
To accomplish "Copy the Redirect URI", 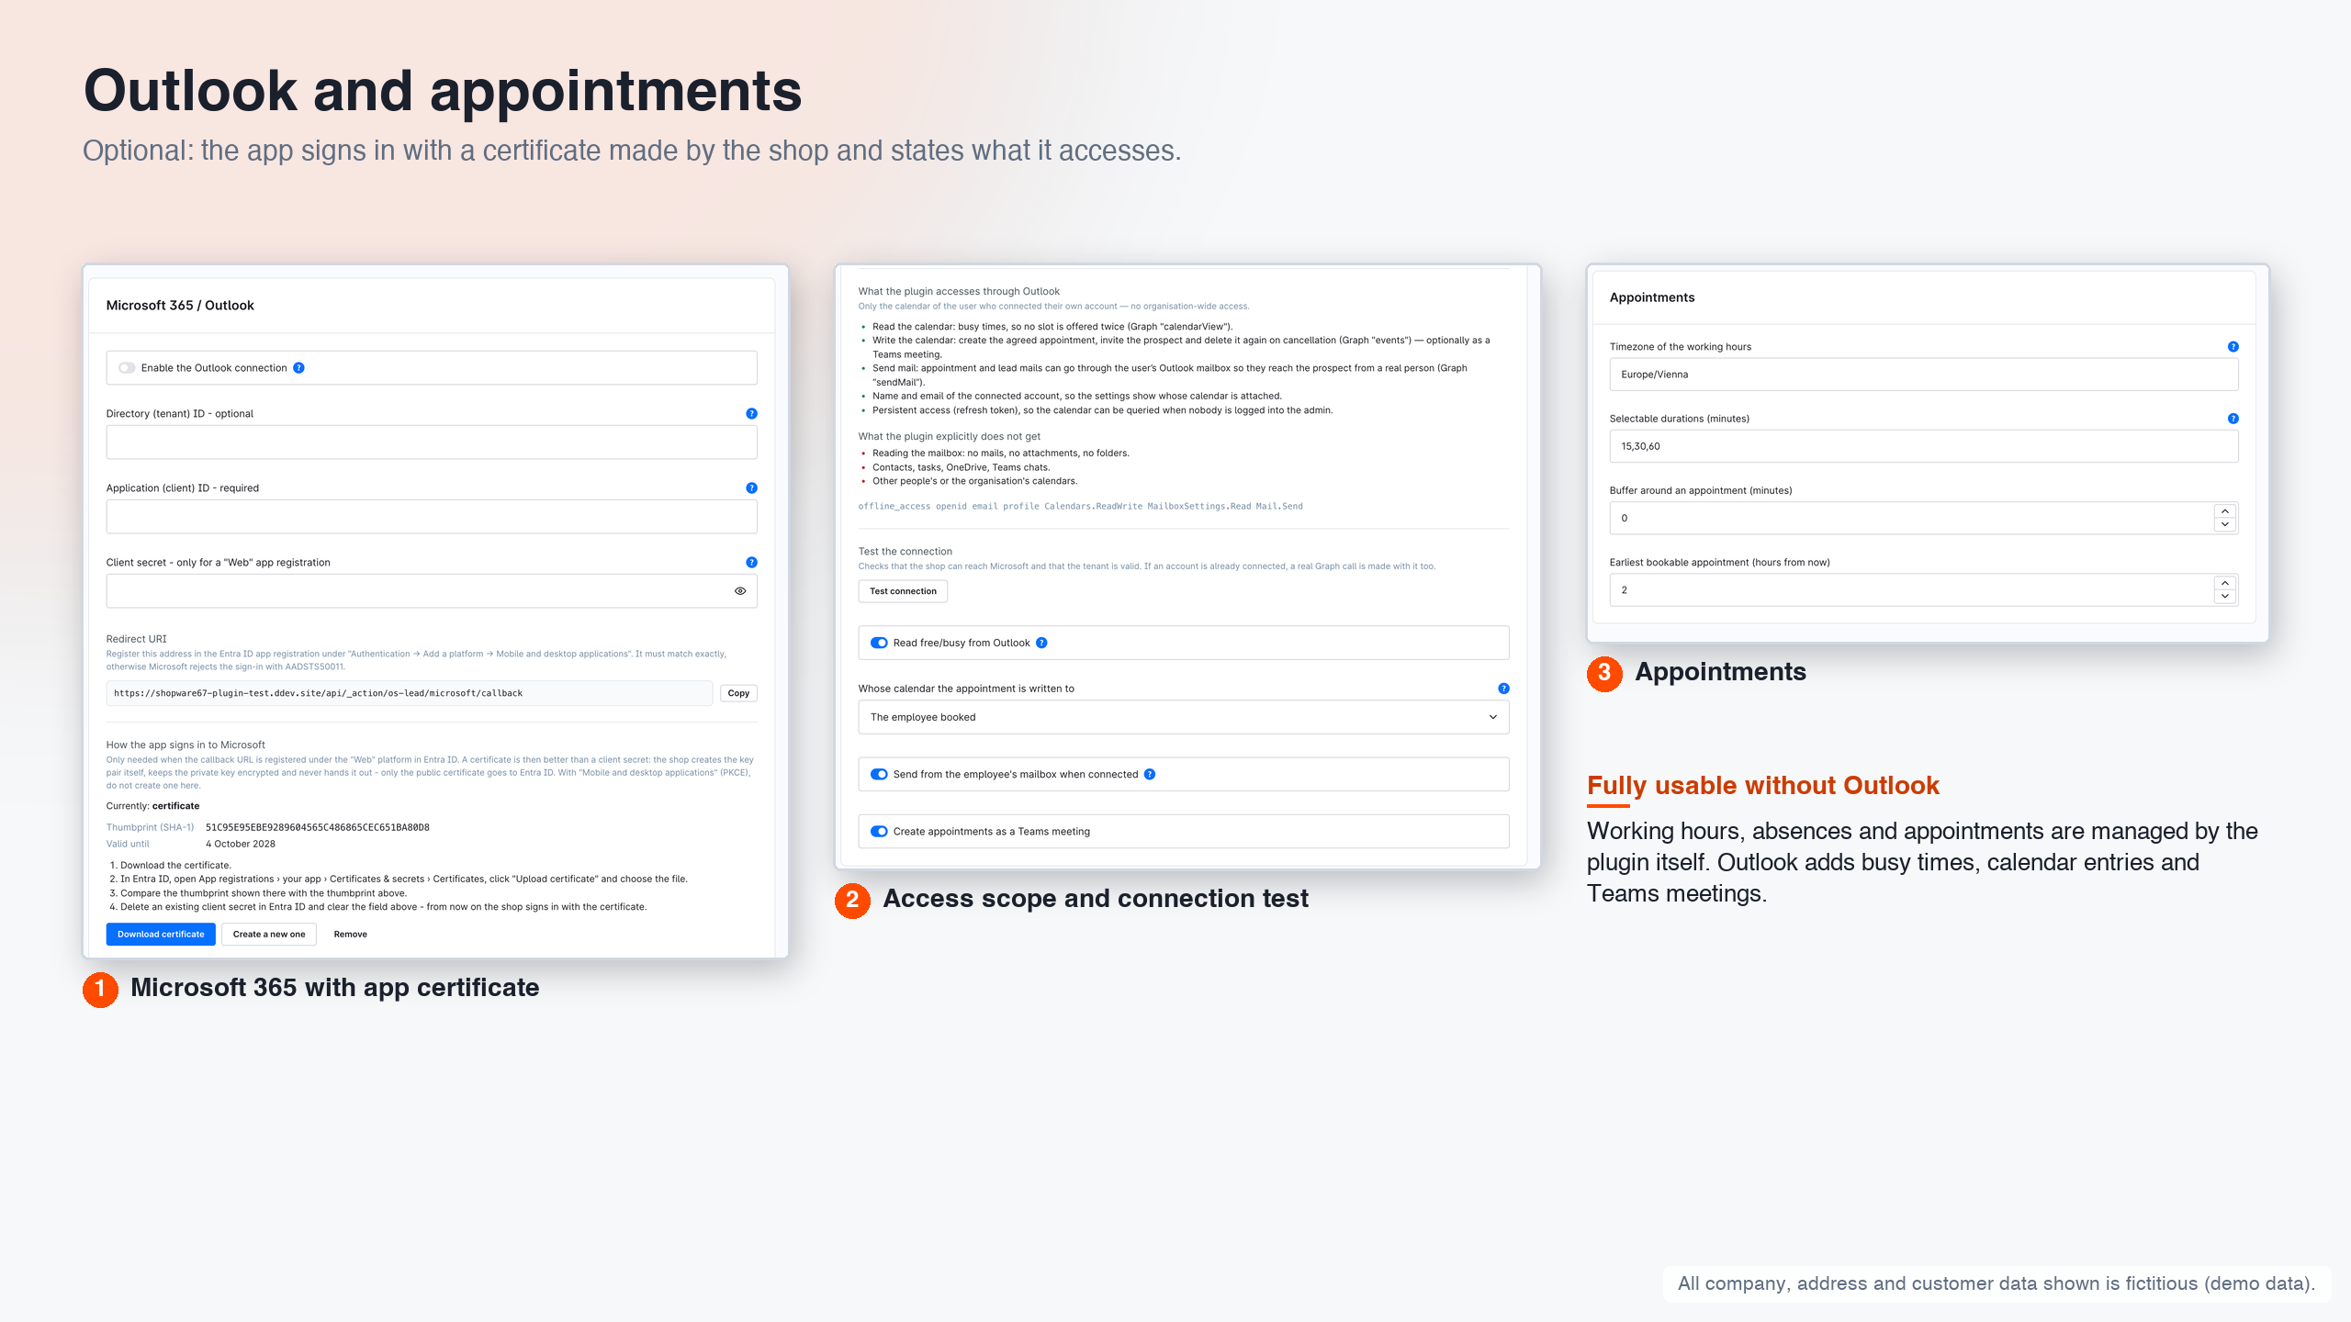I will pos(738,693).
